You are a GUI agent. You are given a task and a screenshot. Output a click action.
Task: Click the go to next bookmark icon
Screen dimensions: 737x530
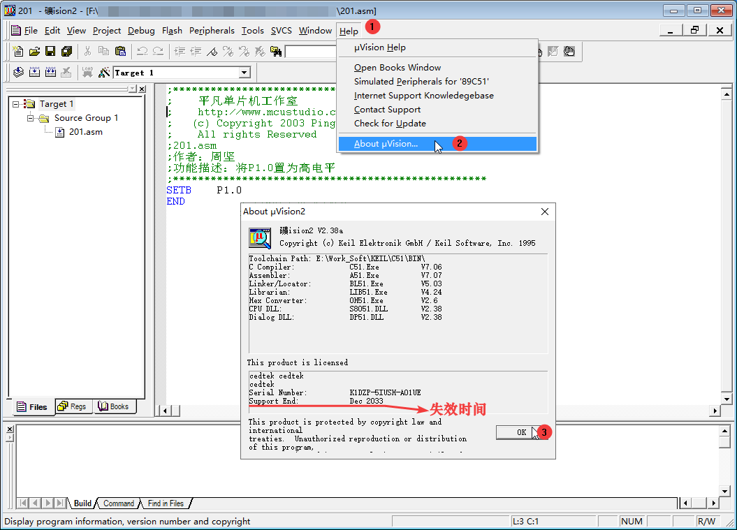[x=228, y=51]
